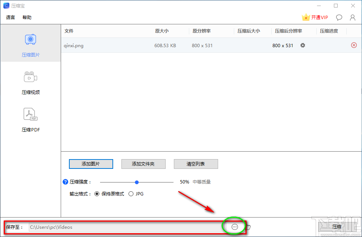This screenshot has height=237, width=362.
Task: Open settings gear for qinxi.png
Action: (302, 45)
